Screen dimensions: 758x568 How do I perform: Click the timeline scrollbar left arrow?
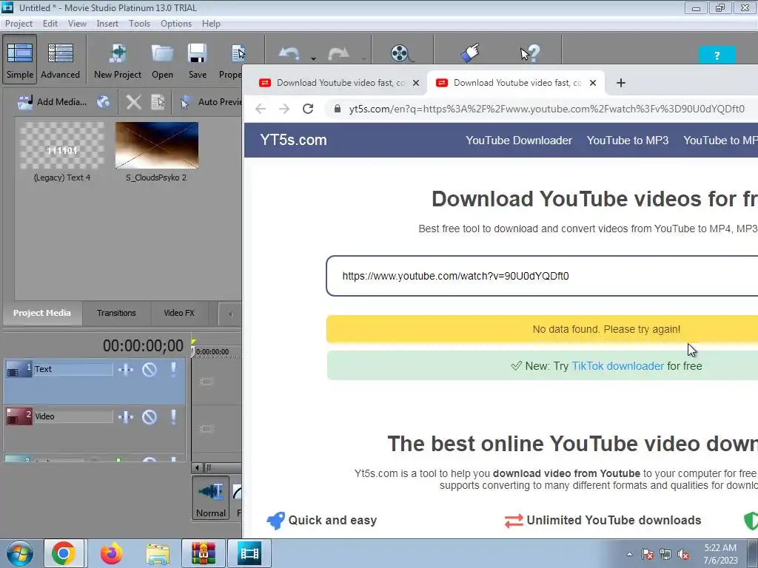[x=197, y=467]
